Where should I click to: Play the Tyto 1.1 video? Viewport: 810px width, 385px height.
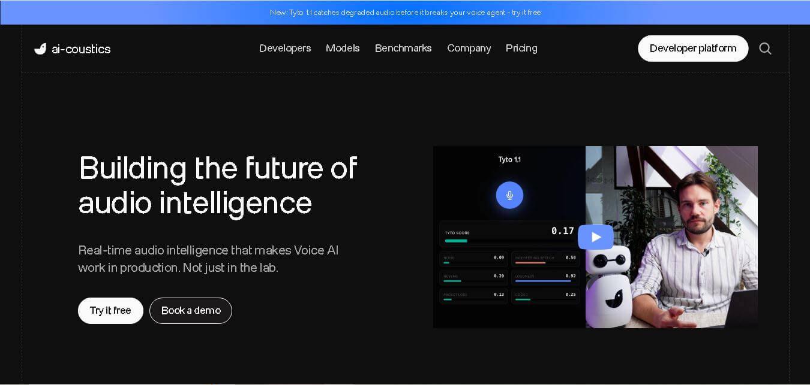(x=596, y=237)
